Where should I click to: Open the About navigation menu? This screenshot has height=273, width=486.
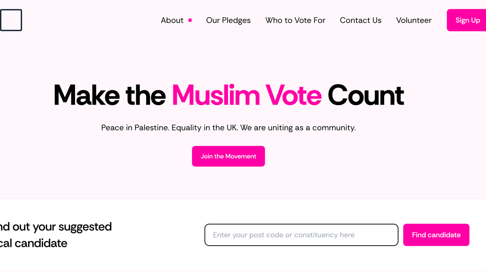point(172,20)
